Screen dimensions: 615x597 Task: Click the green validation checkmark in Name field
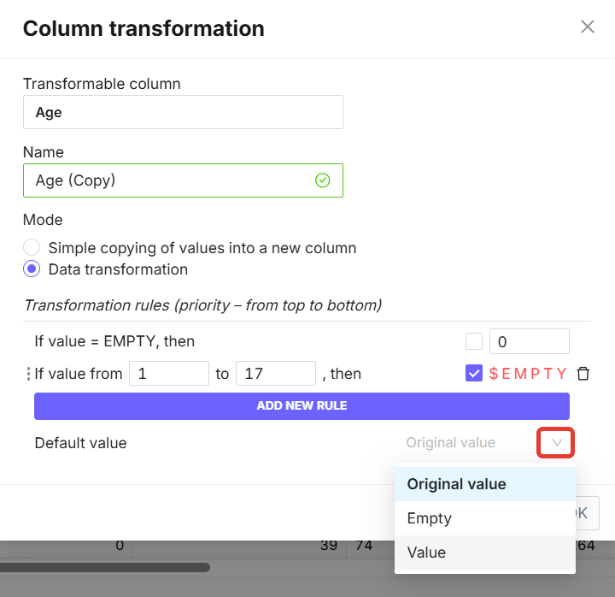pyautogui.click(x=322, y=180)
